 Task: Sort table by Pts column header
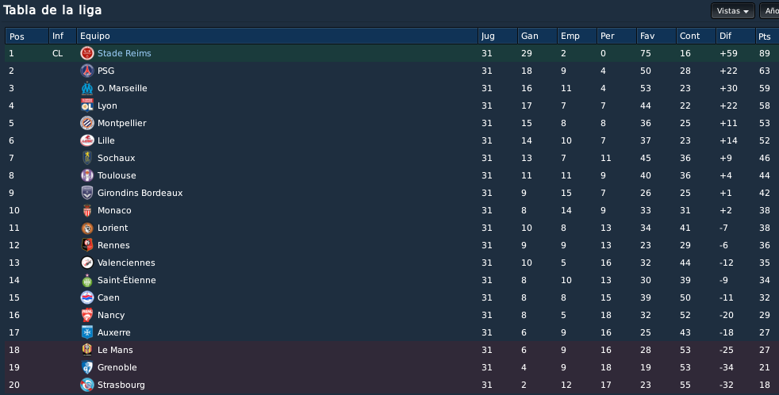767,36
